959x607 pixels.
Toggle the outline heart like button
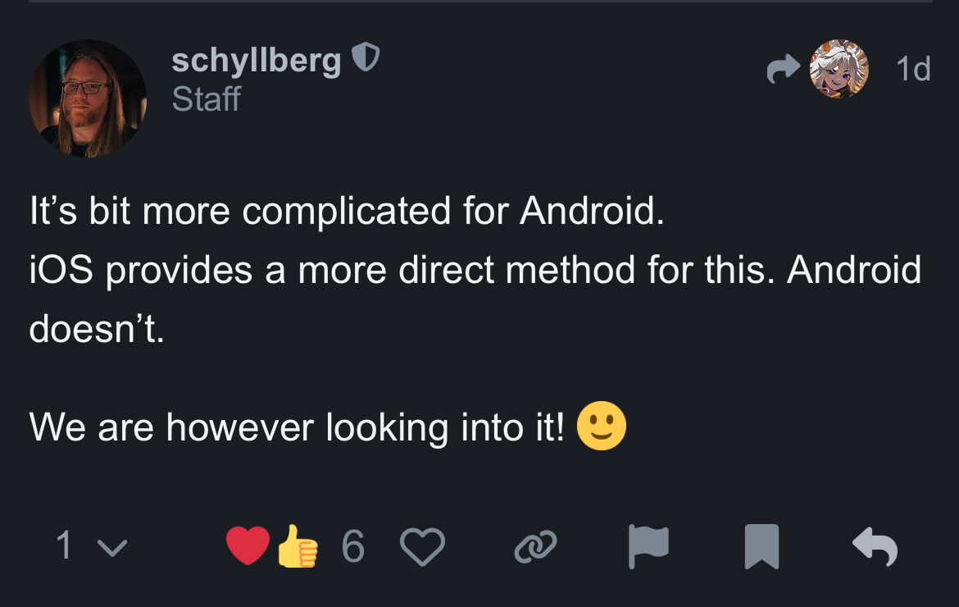(422, 546)
